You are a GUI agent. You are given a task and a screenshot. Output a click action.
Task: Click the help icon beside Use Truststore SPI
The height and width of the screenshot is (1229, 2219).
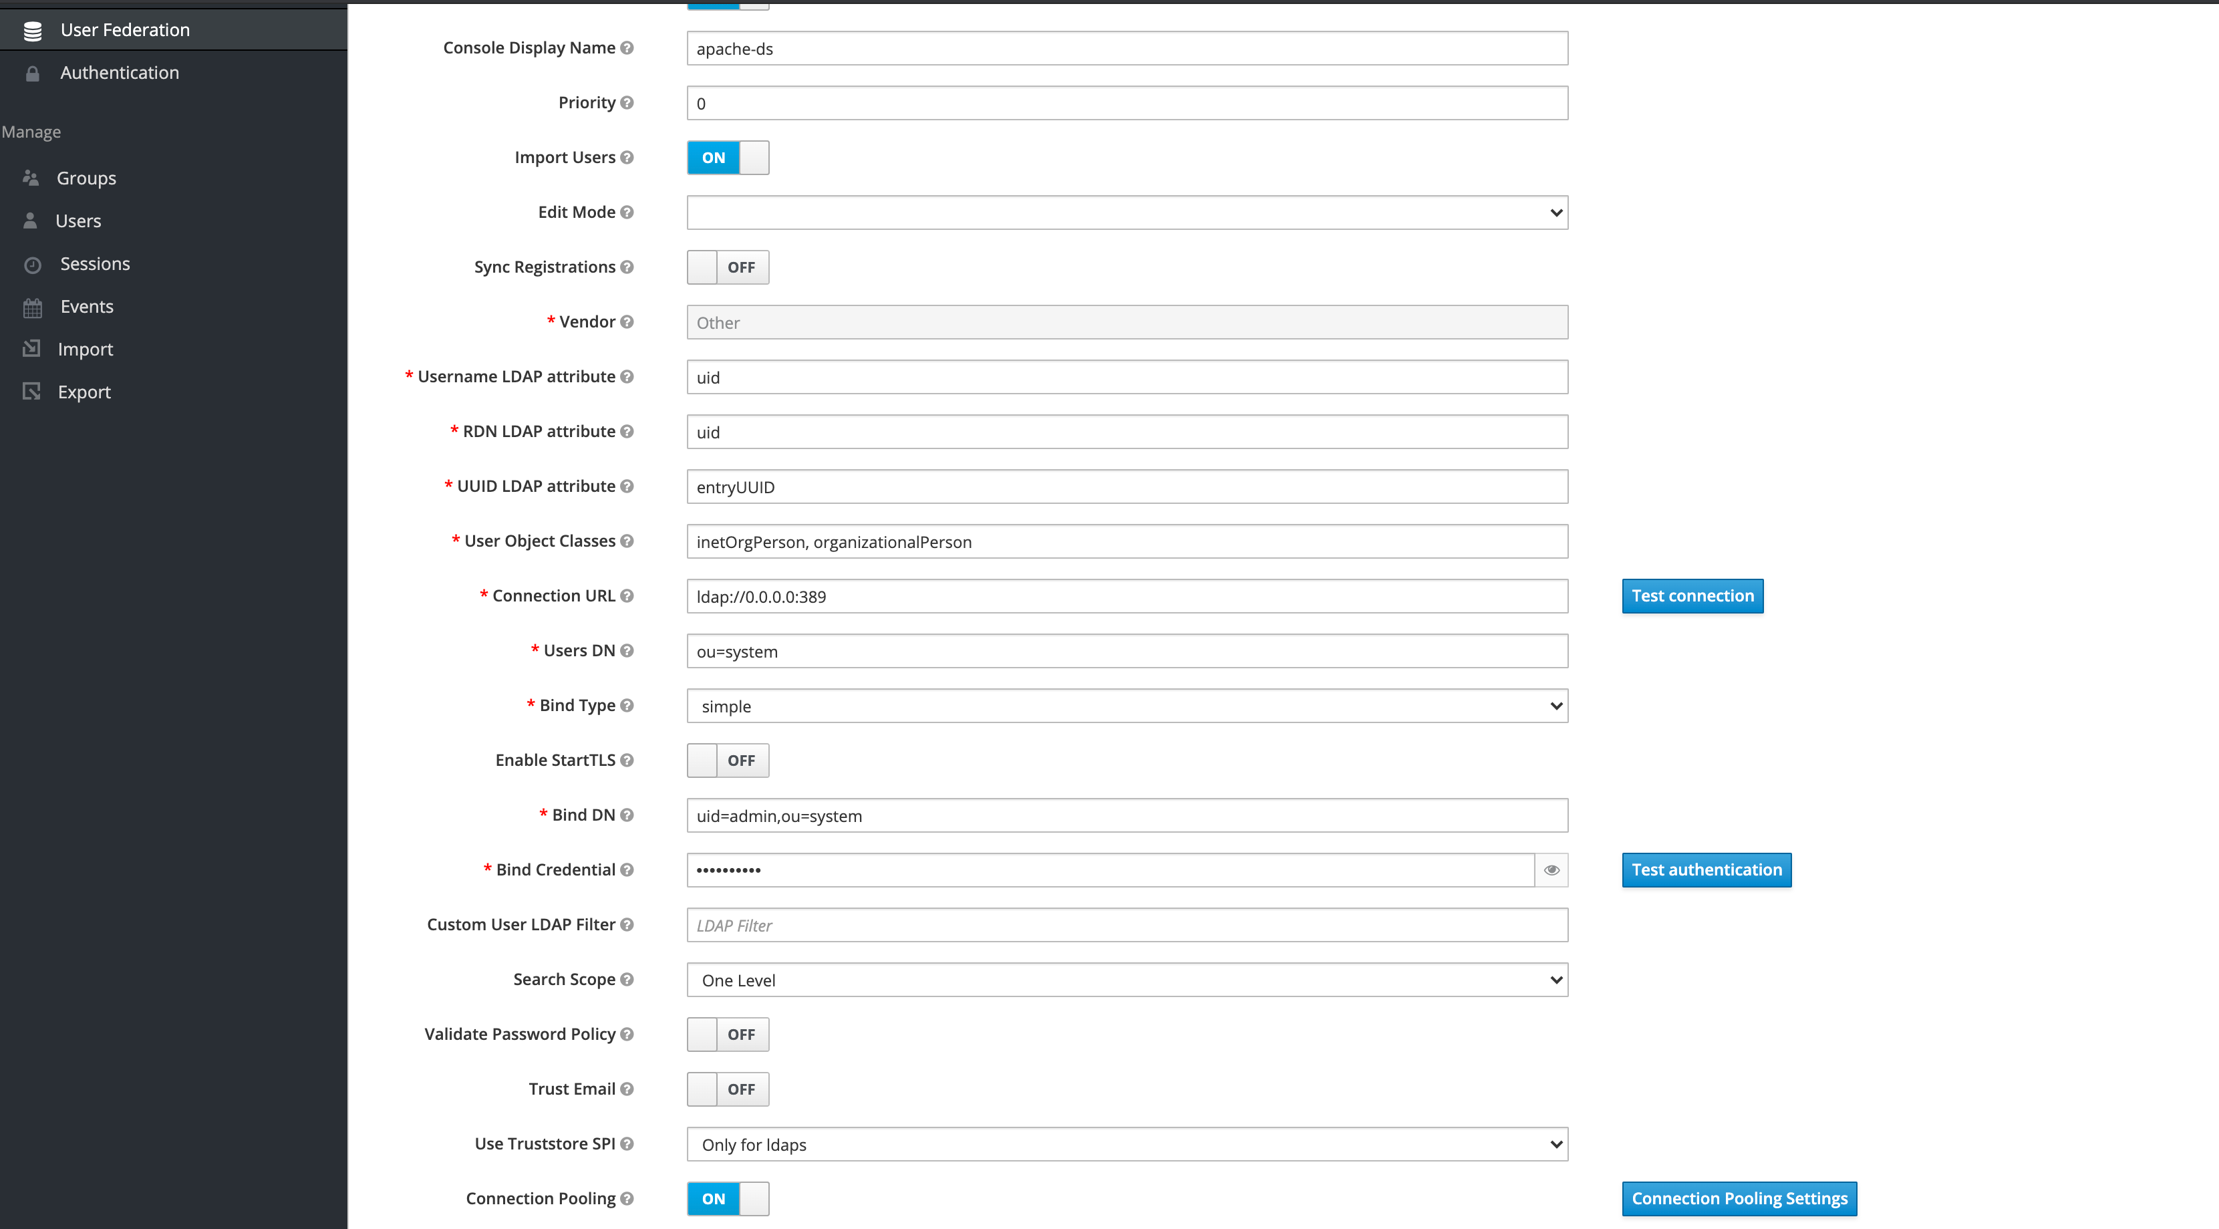627,1143
